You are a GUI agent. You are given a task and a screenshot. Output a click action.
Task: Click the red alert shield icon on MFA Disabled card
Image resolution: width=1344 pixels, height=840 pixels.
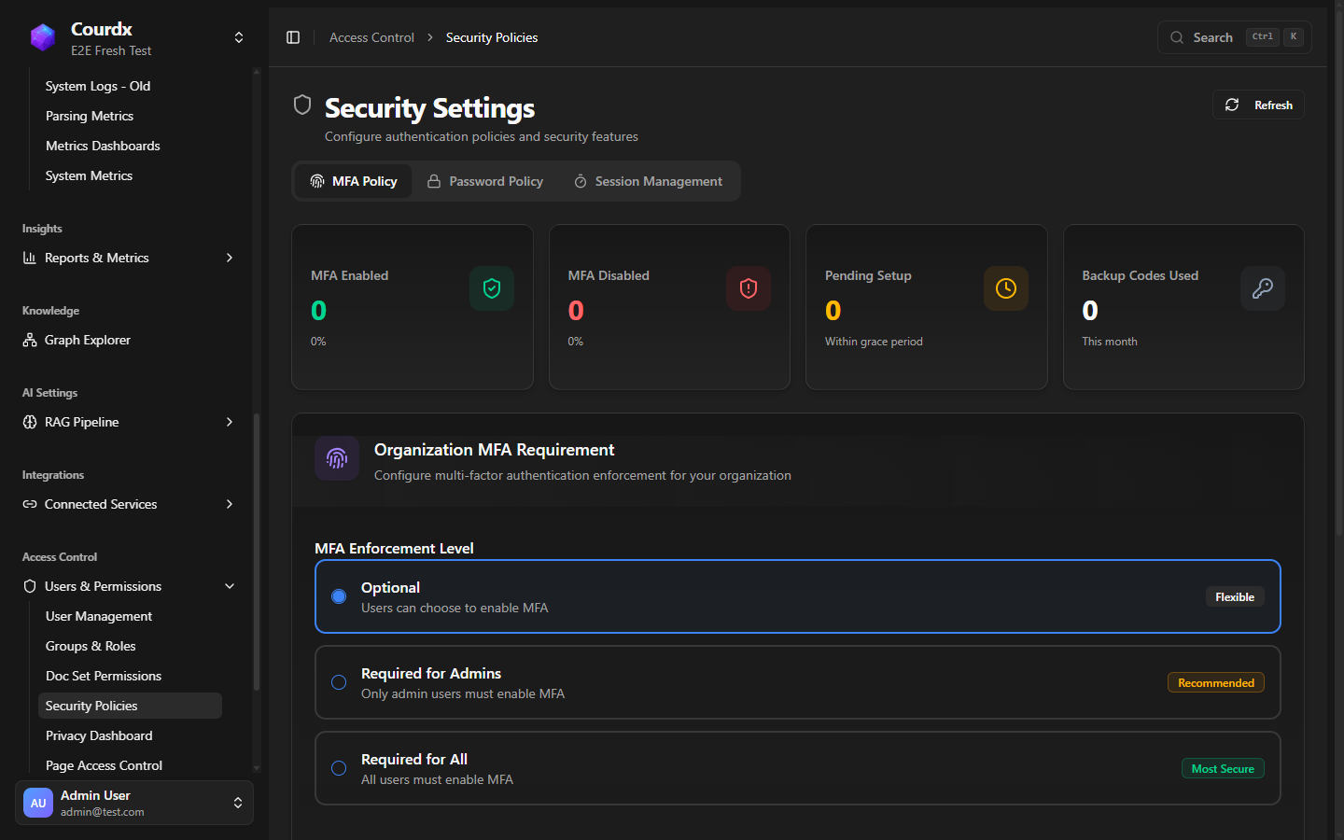coord(748,288)
